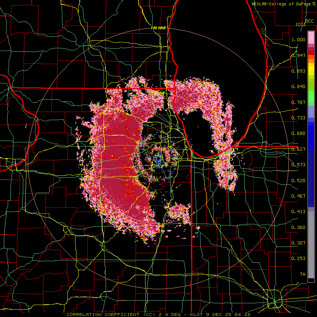
Task: Click the 0.733 scale value
Action: coord(298,118)
